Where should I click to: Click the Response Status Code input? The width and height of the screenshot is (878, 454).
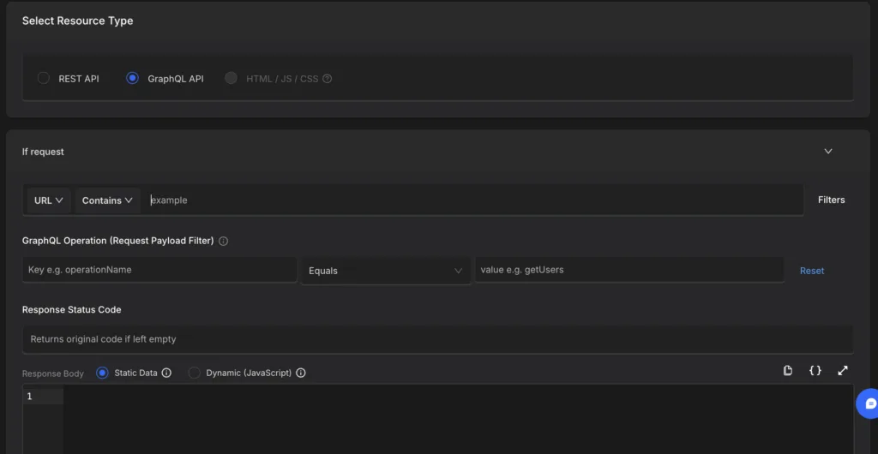[438, 339]
